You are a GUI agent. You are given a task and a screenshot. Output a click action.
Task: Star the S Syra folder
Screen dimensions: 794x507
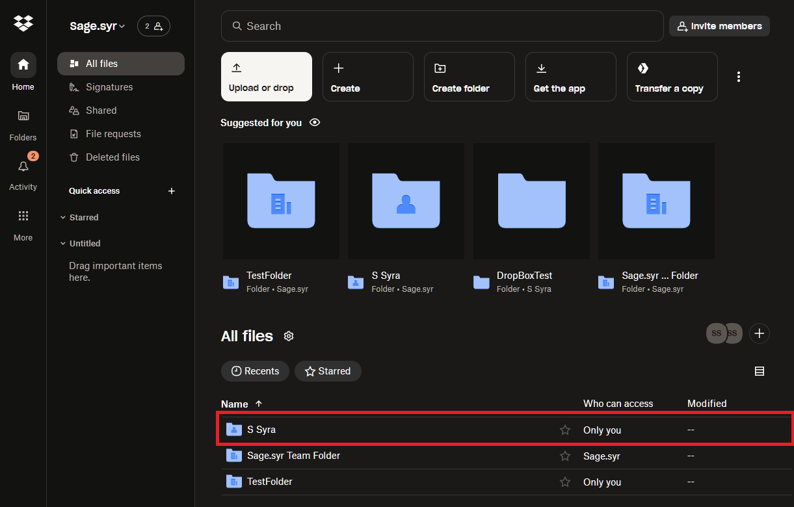565,430
